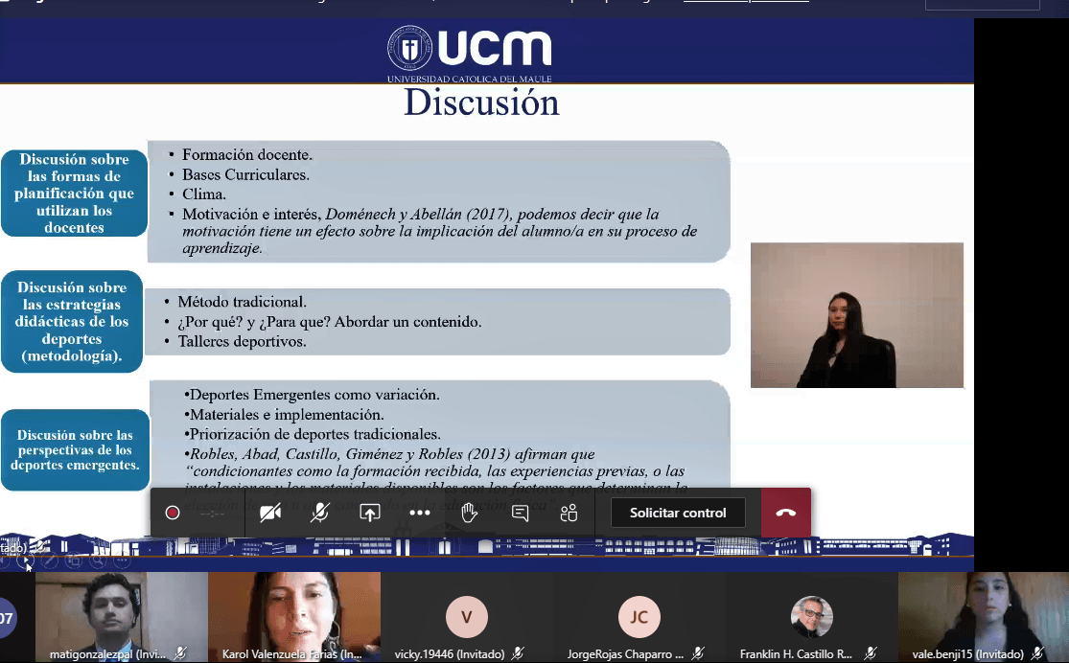Show the participants list
Viewport: 1069px width, 663px height.
point(569,513)
